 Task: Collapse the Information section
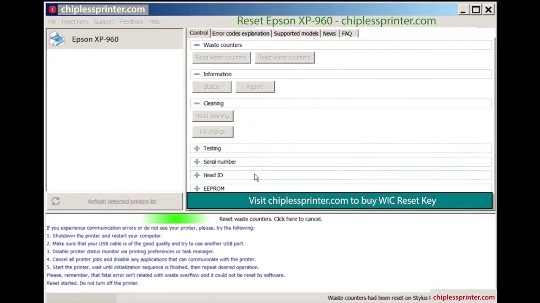[x=197, y=74]
